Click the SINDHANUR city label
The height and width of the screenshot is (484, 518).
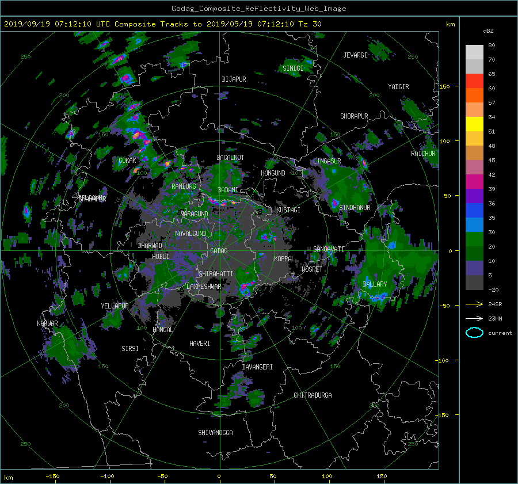point(355,208)
